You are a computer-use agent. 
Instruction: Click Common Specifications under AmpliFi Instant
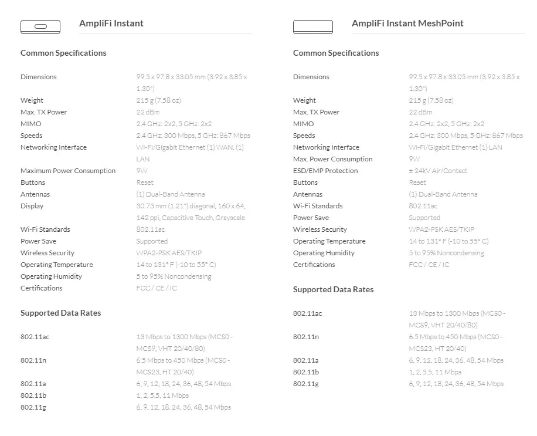[x=63, y=53]
